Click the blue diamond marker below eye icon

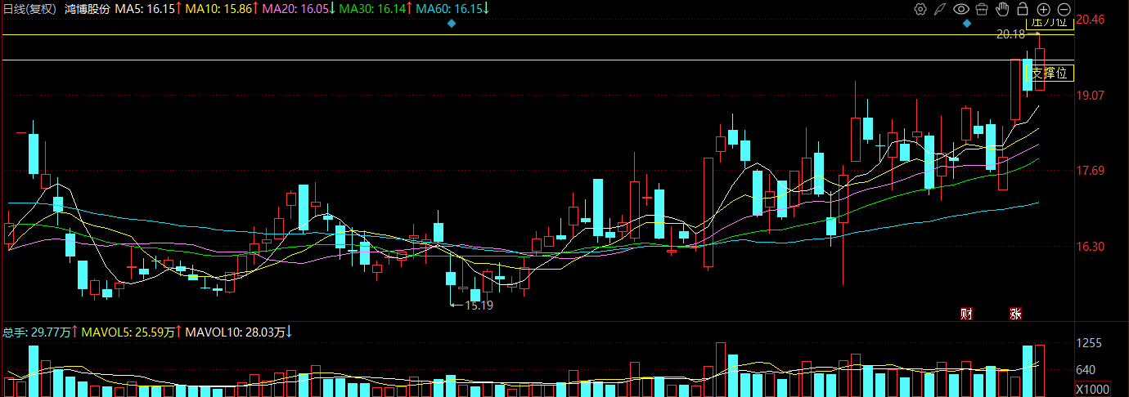(x=967, y=24)
